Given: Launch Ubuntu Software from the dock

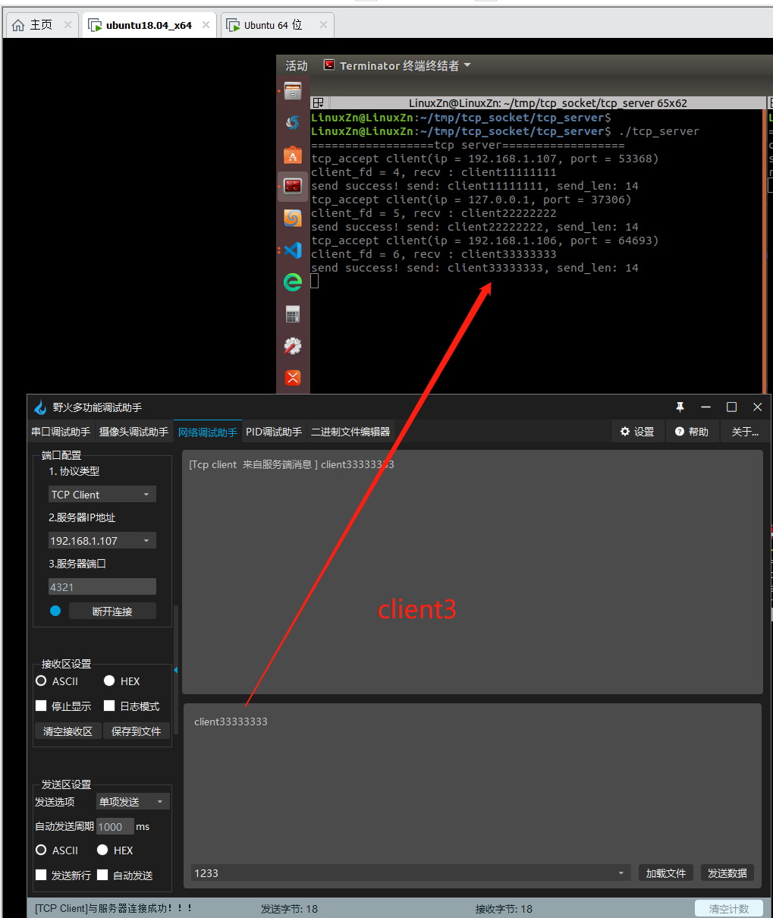Looking at the screenshot, I should (293, 155).
